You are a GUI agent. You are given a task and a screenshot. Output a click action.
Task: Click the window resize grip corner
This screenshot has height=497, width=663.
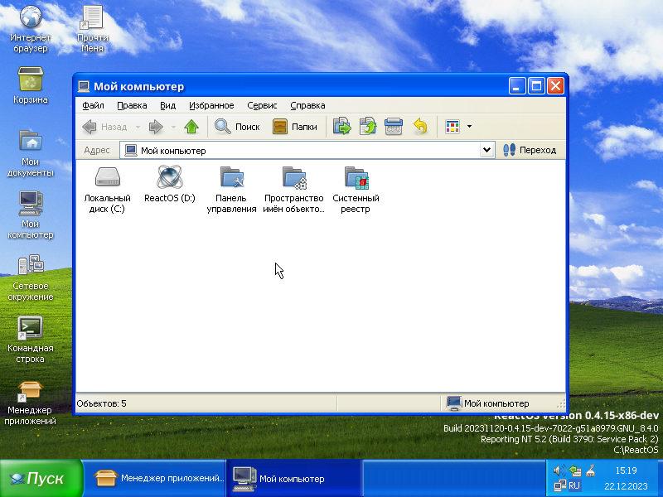tap(561, 405)
